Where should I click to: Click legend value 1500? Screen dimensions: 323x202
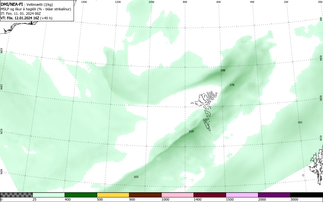tap(230, 199)
